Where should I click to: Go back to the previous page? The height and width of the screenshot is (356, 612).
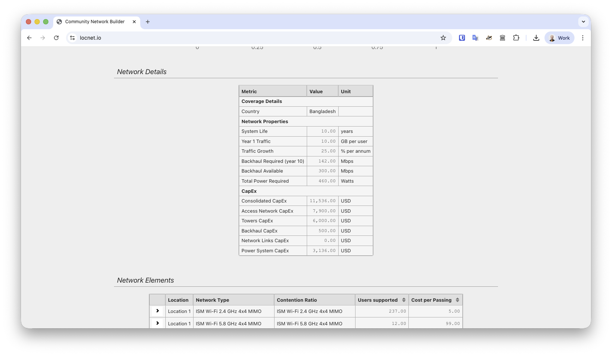coord(29,38)
